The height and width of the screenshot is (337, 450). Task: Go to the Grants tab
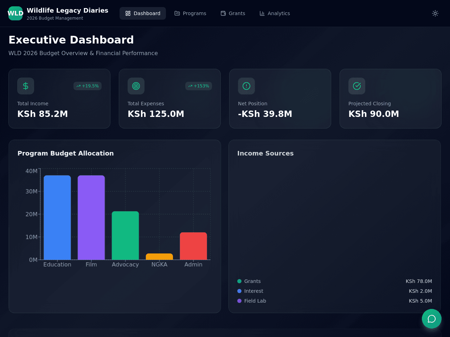(x=233, y=13)
